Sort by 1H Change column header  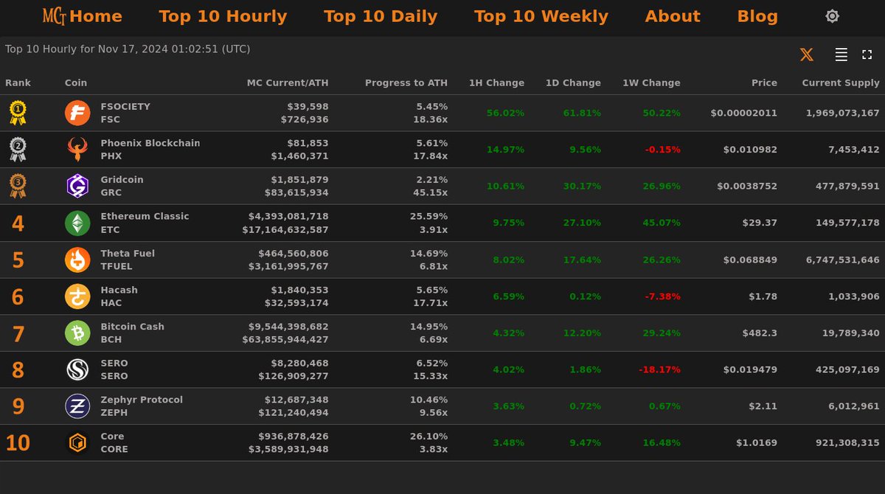[x=497, y=83]
